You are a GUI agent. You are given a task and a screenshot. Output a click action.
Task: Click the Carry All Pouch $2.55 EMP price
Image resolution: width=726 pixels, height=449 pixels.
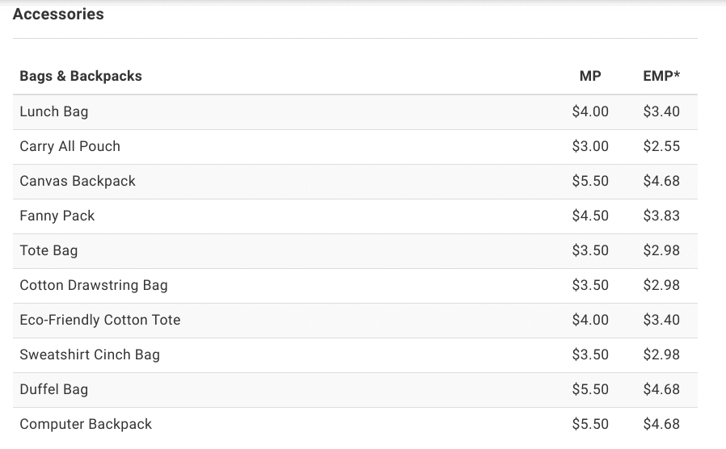tap(661, 146)
